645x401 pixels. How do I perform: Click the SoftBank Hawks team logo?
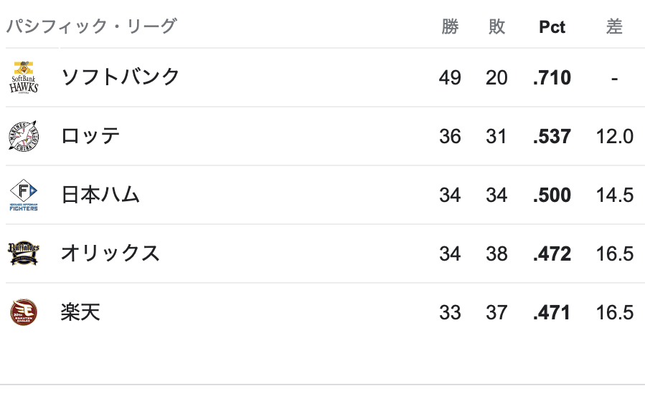[x=24, y=77]
